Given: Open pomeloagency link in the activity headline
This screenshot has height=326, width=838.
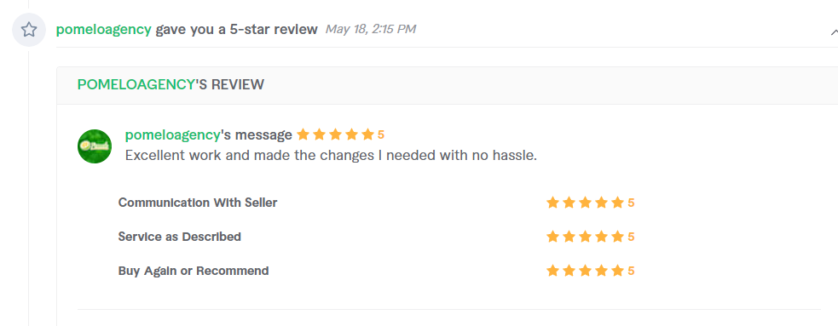Looking at the screenshot, I should pos(104,29).
